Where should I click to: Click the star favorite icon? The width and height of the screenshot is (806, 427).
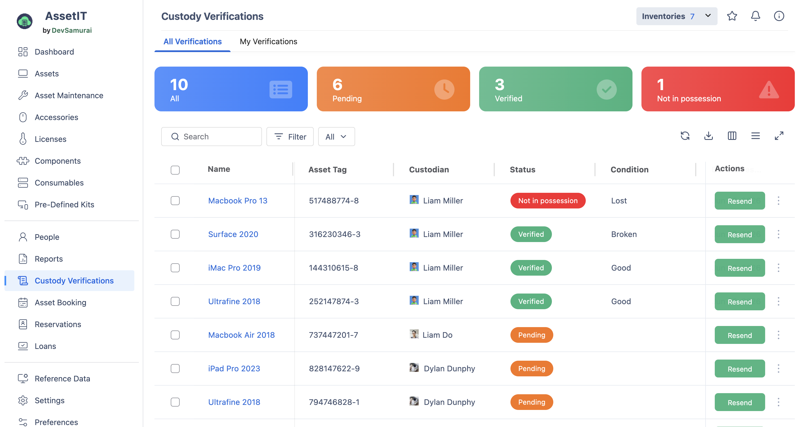tap(732, 16)
